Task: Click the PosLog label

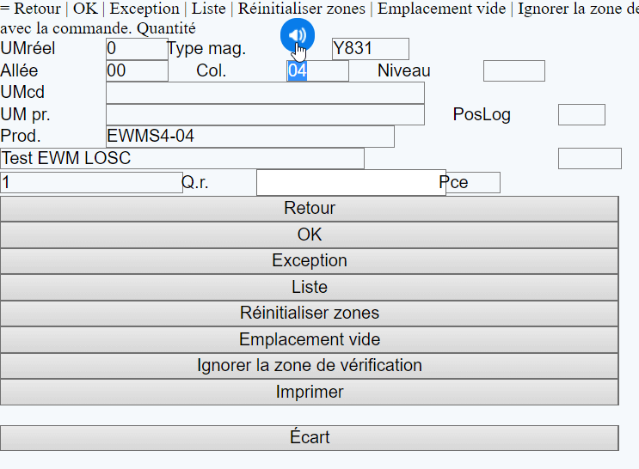Action: (482, 114)
